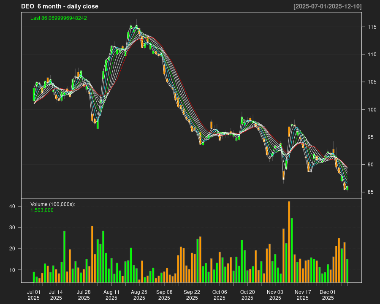Click the chart title 'DEO 6 month - daily close'
380x304 pixels.
[x=60, y=6]
